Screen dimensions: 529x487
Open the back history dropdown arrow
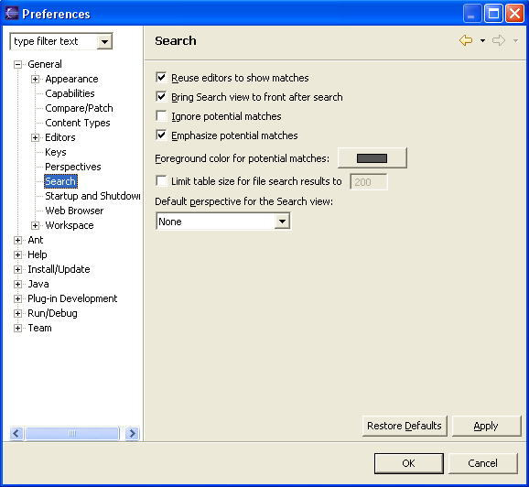(x=482, y=41)
